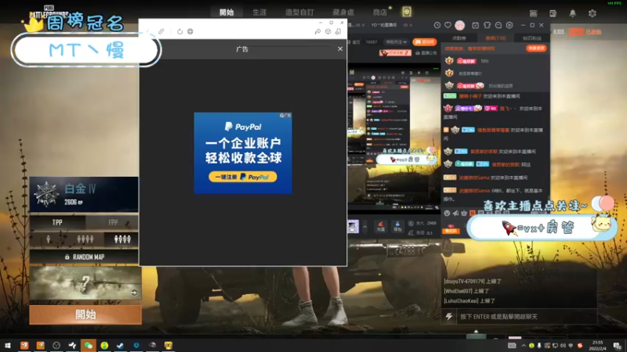Click the heart favorites icon in Douyu window

click(448, 25)
